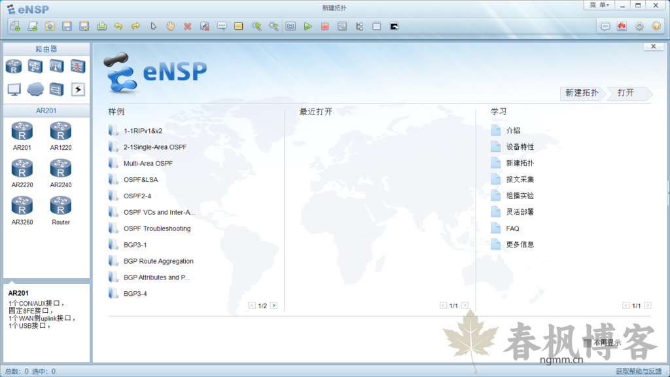This screenshot has height=377, width=670.
Task: Pick the AR201 router model
Action: tap(22, 136)
